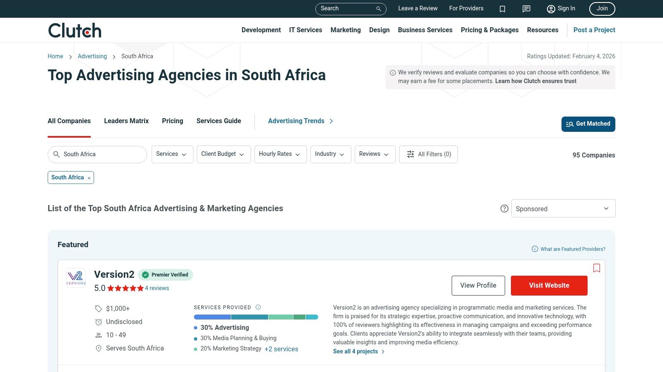Expand the Hourly Rates filter
This screenshot has width=663, height=372.
click(x=280, y=154)
